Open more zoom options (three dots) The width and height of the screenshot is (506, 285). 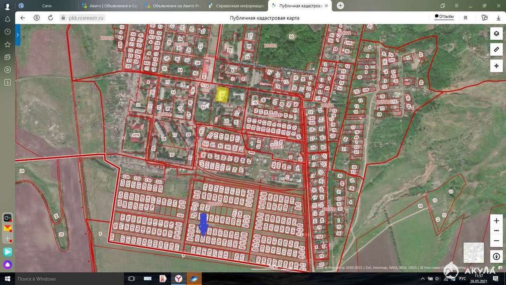pyautogui.click(x=496, y=231)
